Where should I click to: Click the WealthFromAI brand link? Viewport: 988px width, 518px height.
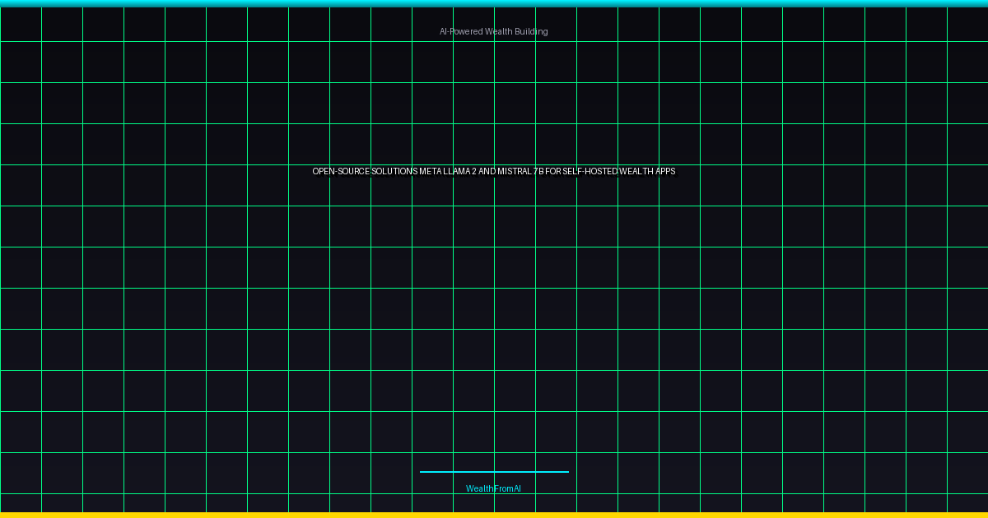coord(493,488)
